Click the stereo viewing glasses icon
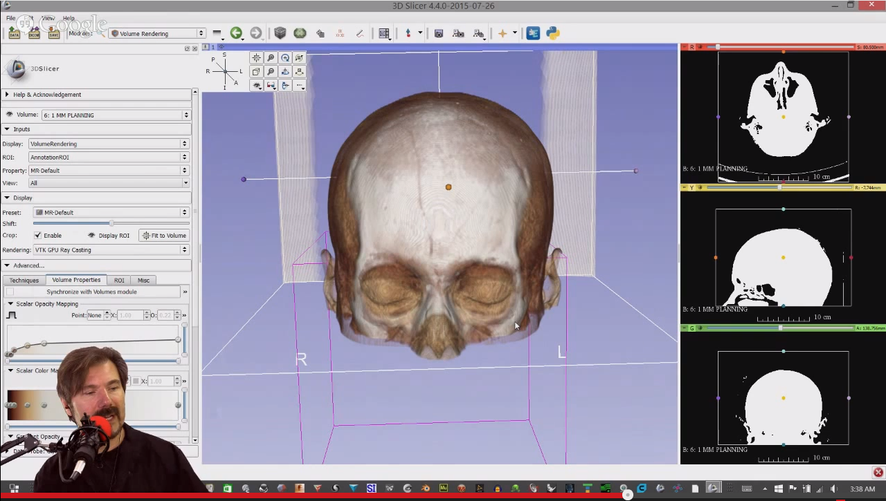 (271, 86)
